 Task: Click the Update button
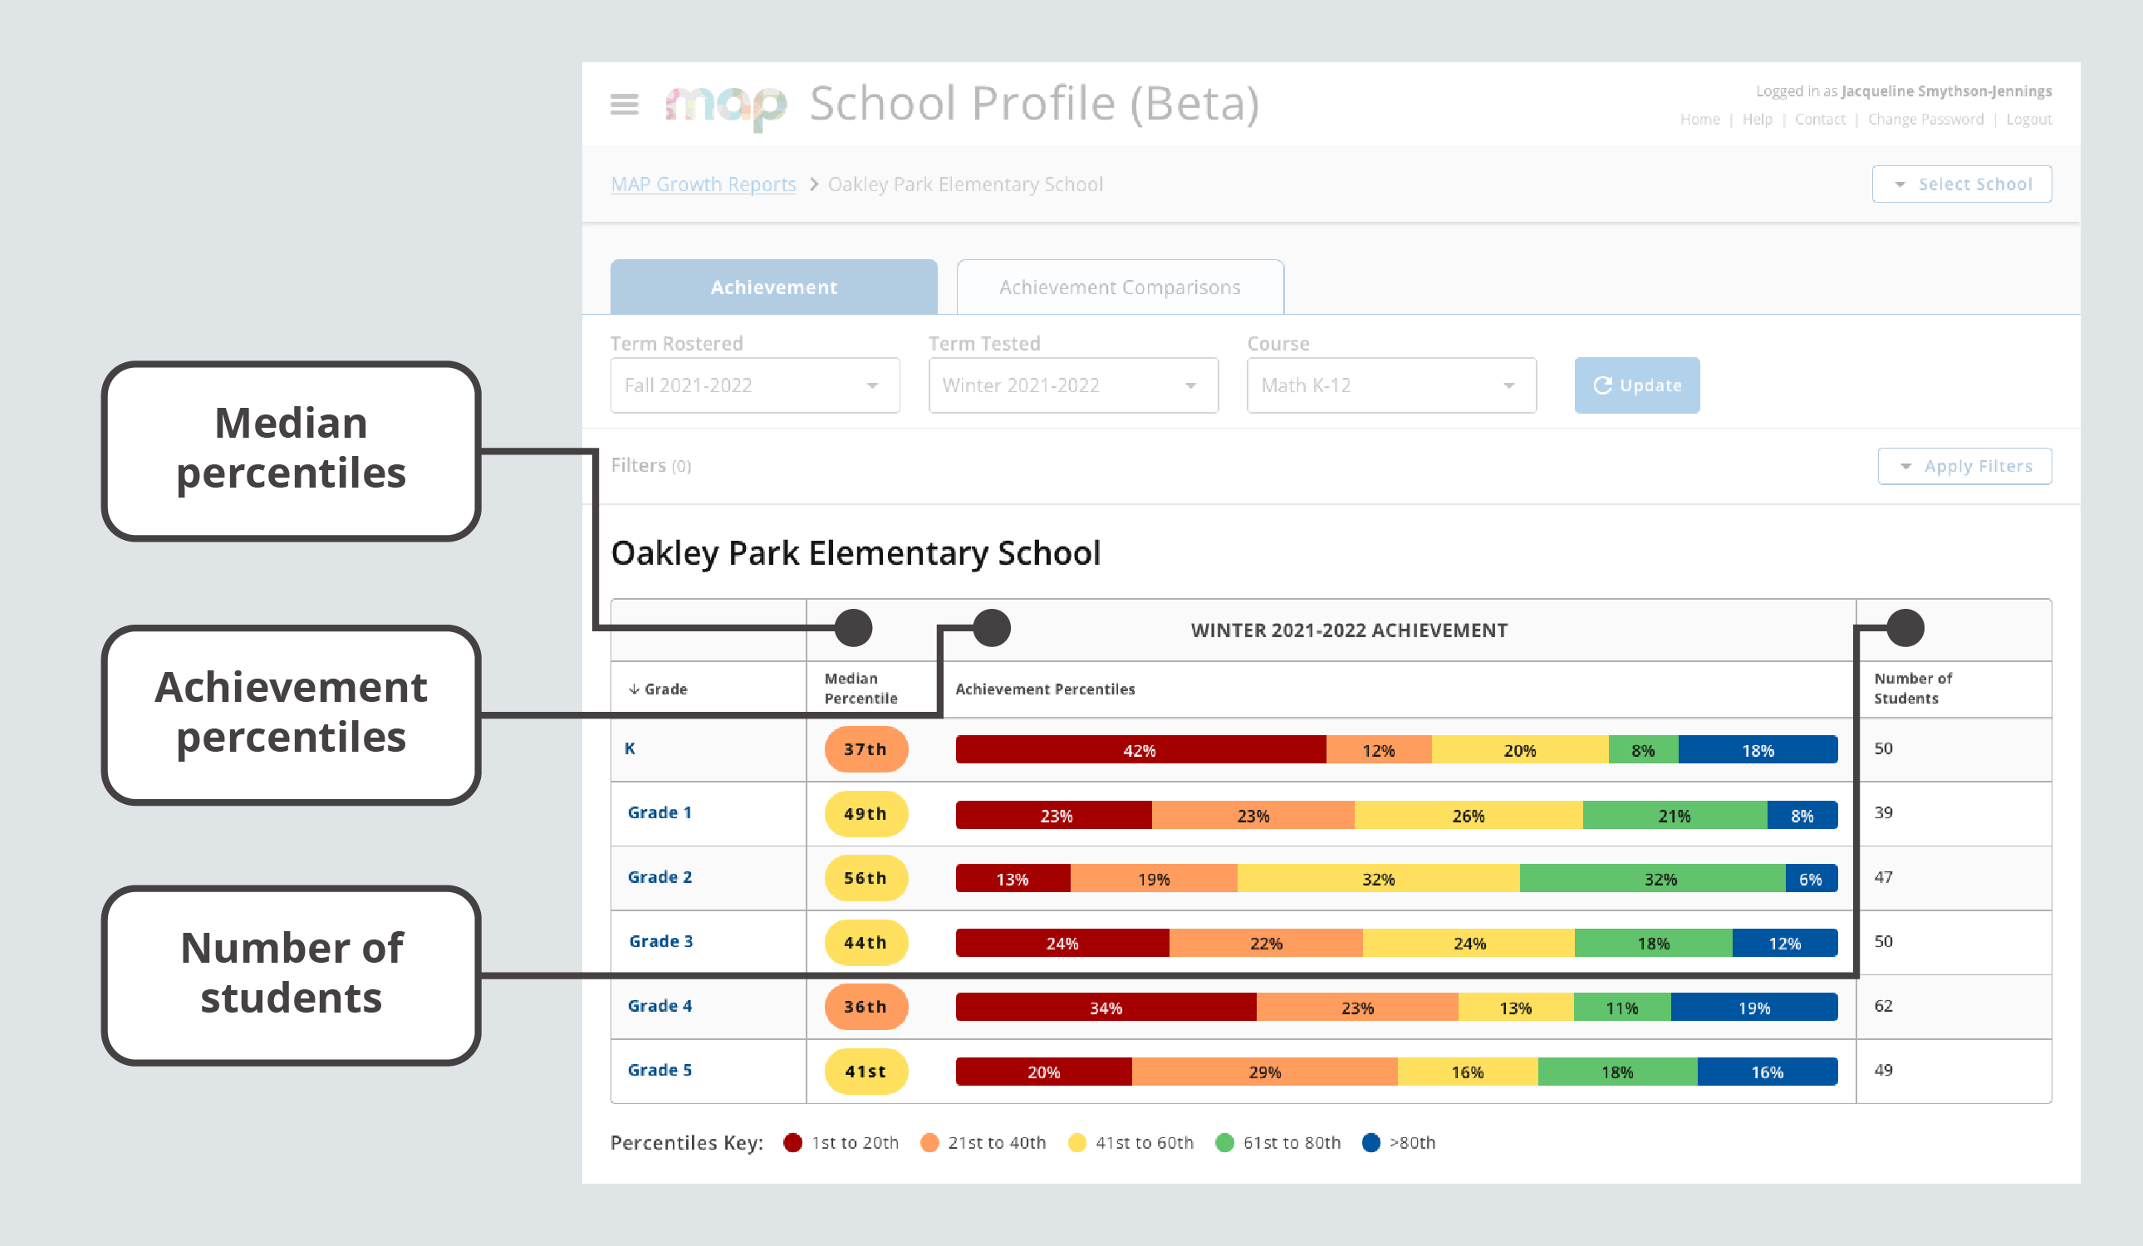tap(1635, 384)
